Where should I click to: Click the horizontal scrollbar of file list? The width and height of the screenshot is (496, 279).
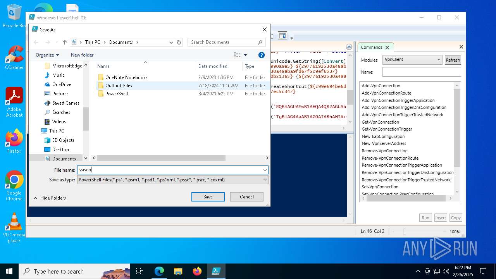[161, 158]
